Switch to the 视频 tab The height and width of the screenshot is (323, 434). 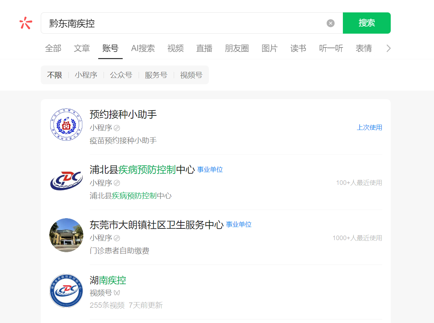[176, 49]
